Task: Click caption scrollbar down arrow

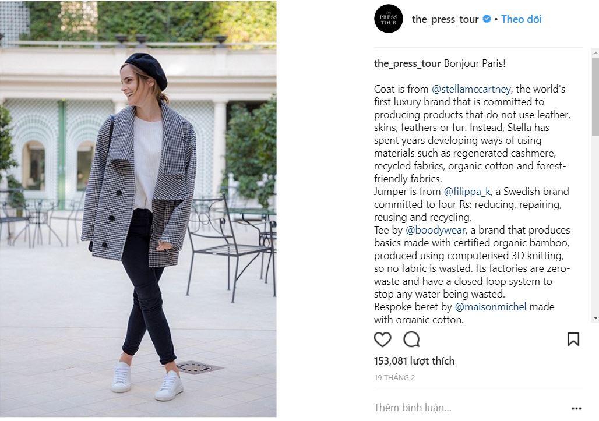Action: [596, 317]
